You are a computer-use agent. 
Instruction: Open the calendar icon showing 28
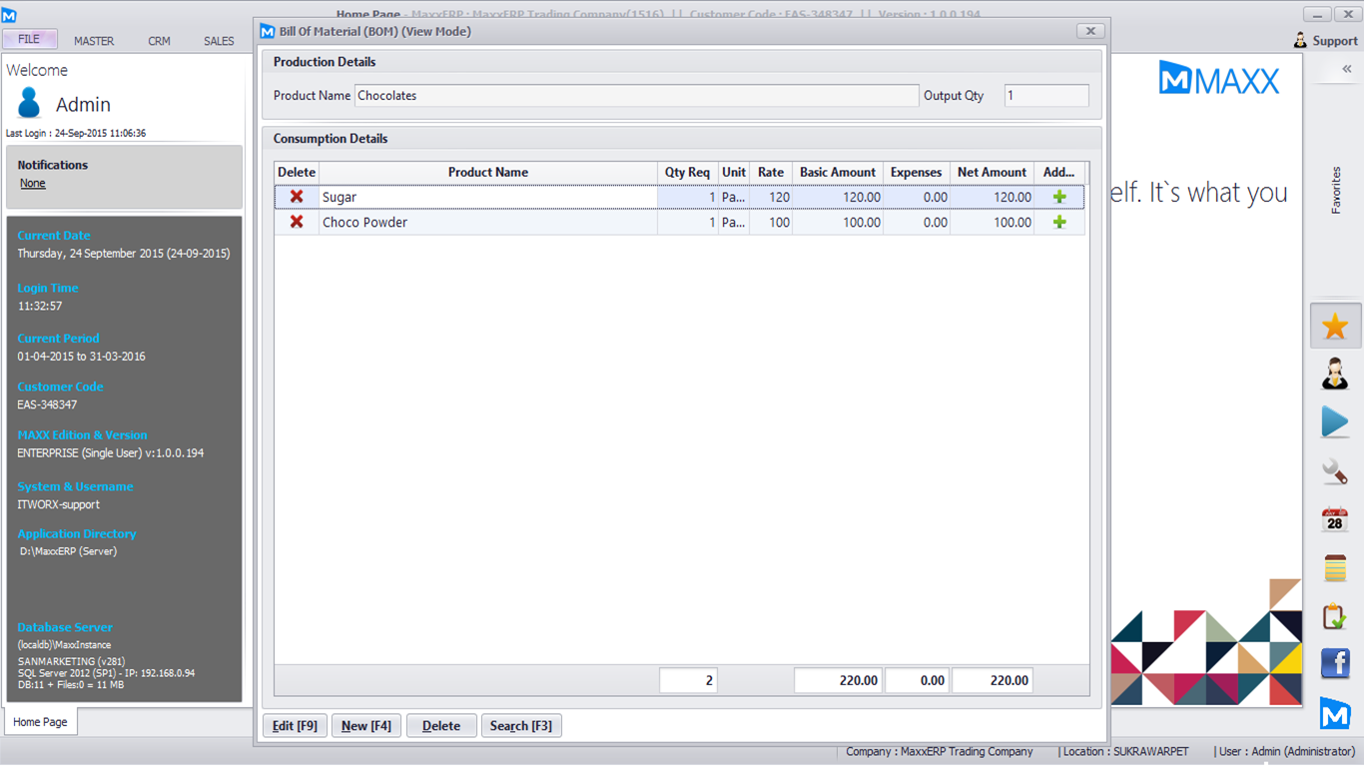1335,519
